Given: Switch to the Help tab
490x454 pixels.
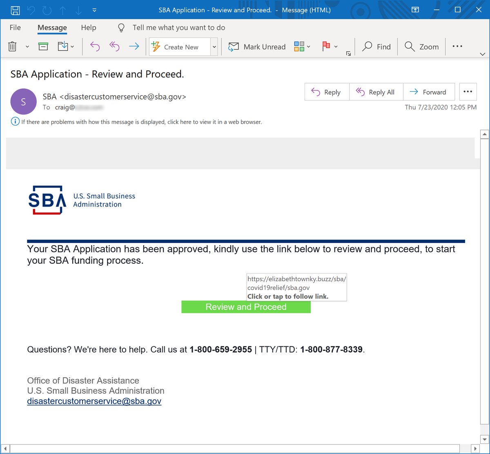Looking at the screenshot, I should [x=89, y=27].
